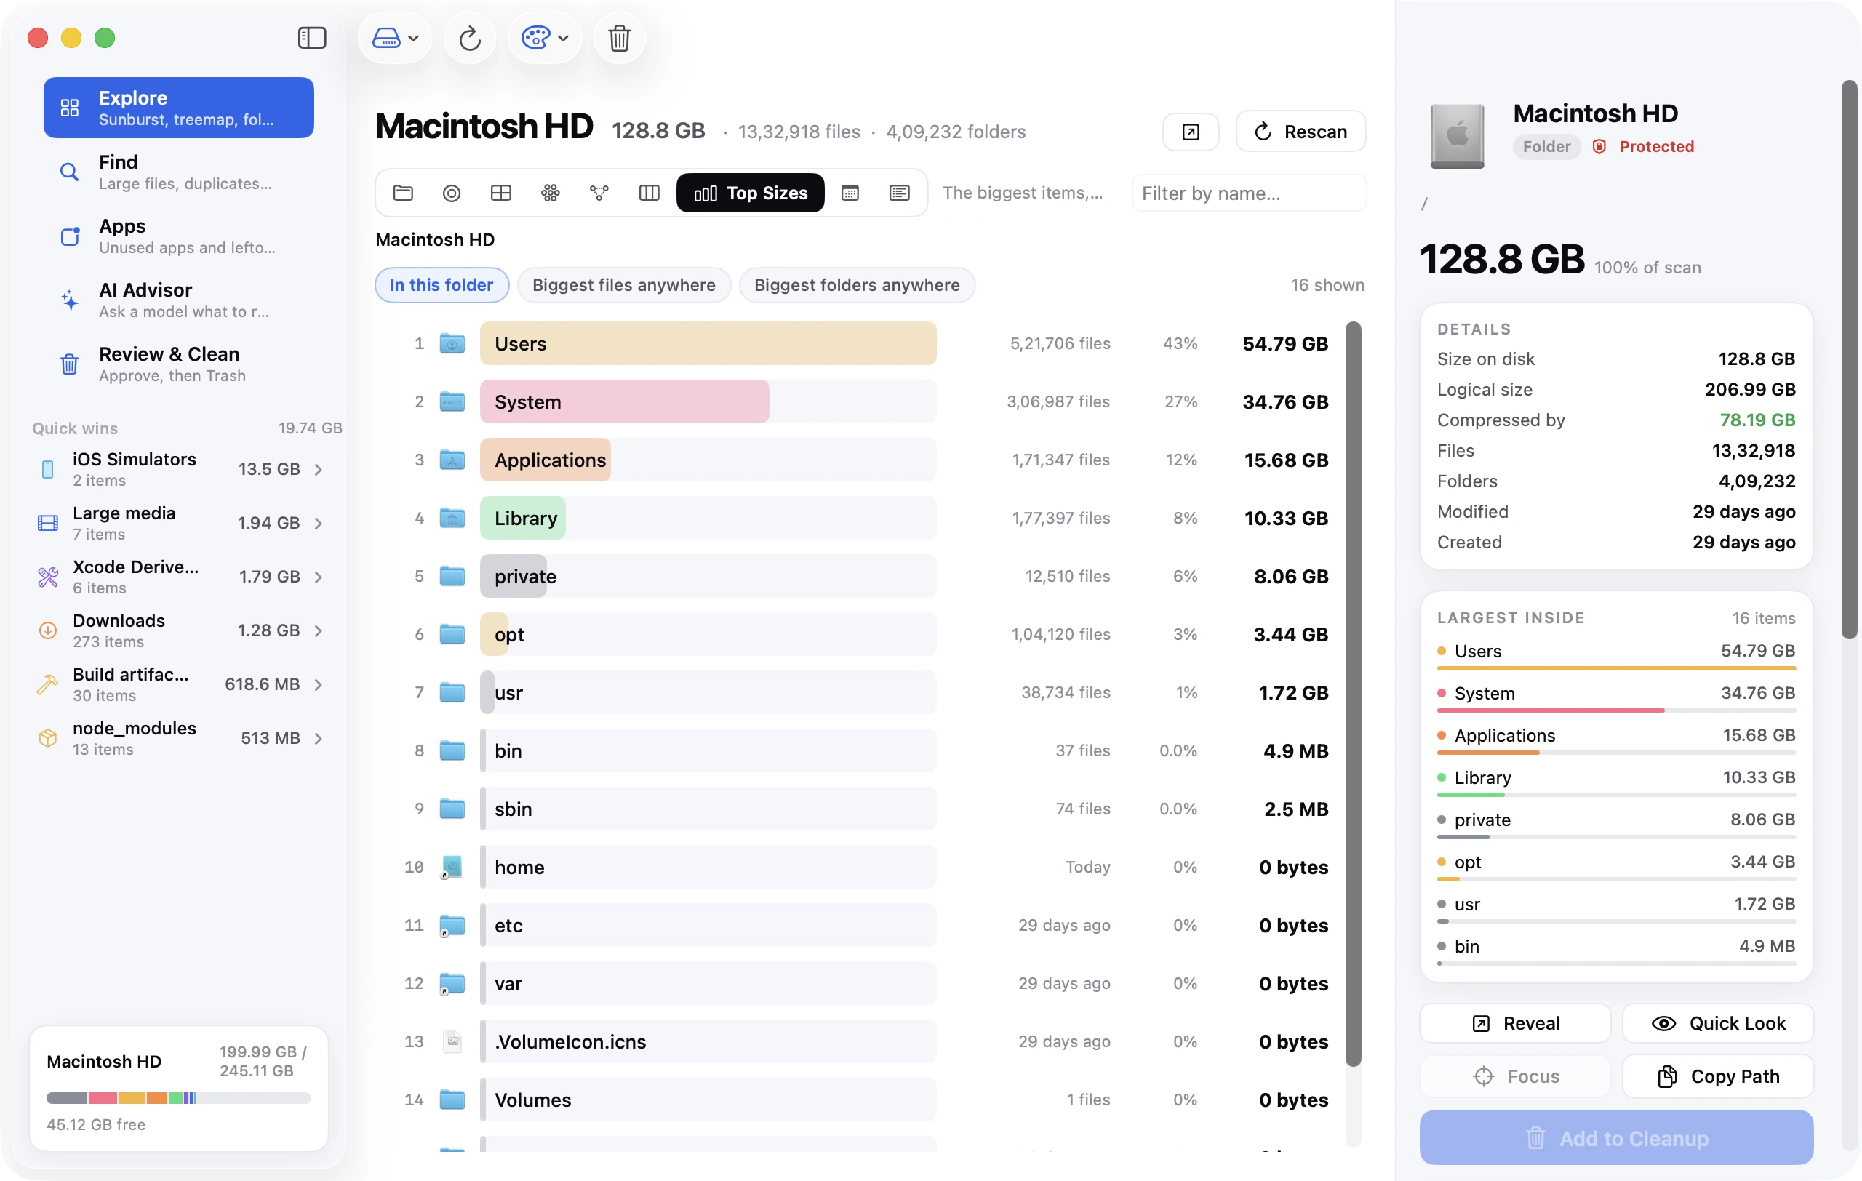Expand Build artifacts chevron

tap(319, 685)
